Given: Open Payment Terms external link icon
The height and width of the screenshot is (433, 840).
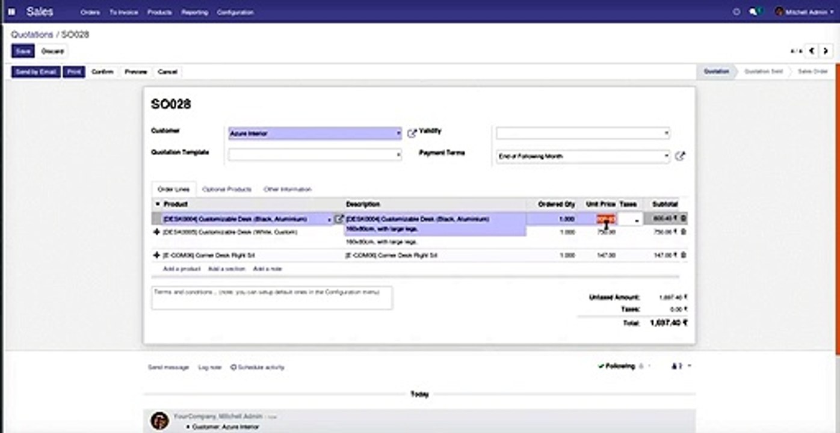Looking at the screenshot, I should pyautogui.click(x=679, y=156).
